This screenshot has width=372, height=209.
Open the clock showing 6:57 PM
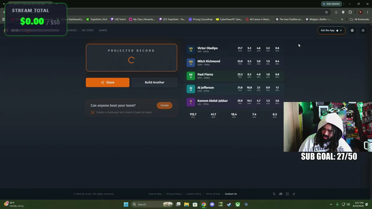(x=358, y=204)
